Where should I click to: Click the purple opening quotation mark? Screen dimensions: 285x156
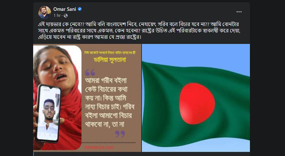coord(90,72)
